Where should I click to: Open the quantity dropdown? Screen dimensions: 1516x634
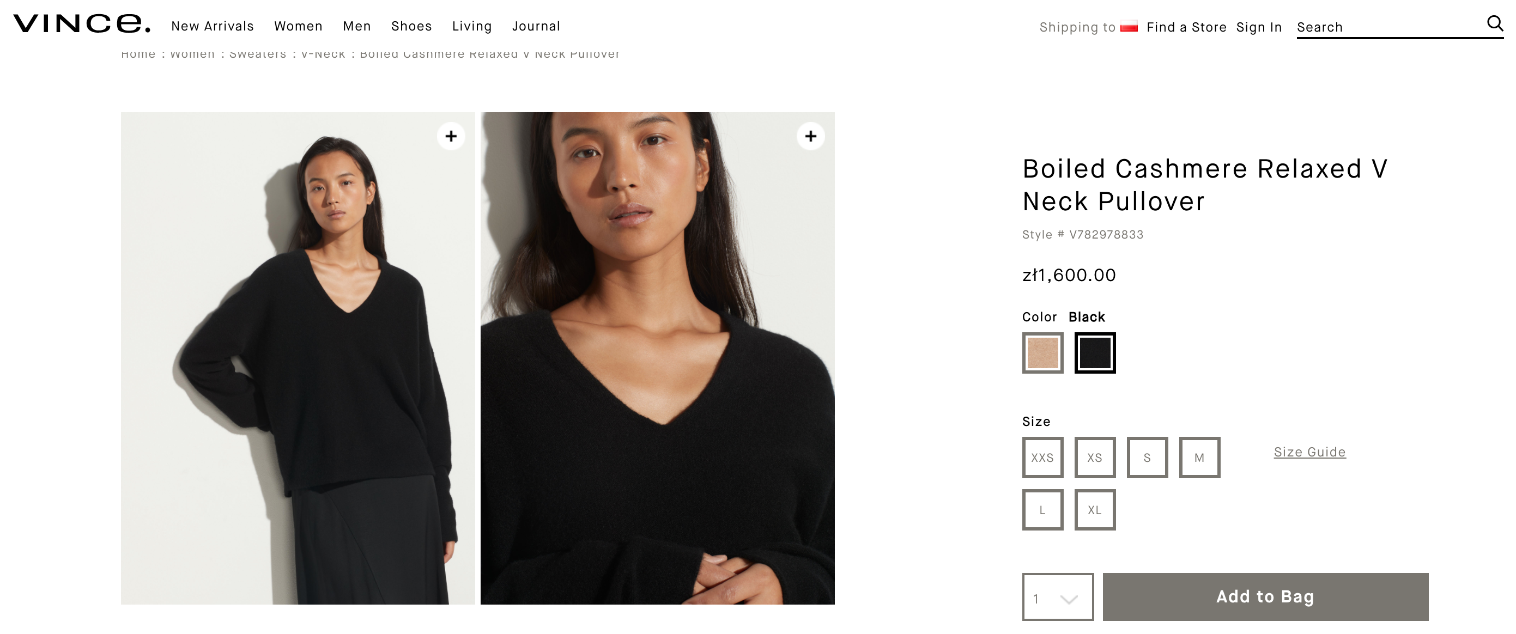pyautogui.click(x=1058, y=598)
